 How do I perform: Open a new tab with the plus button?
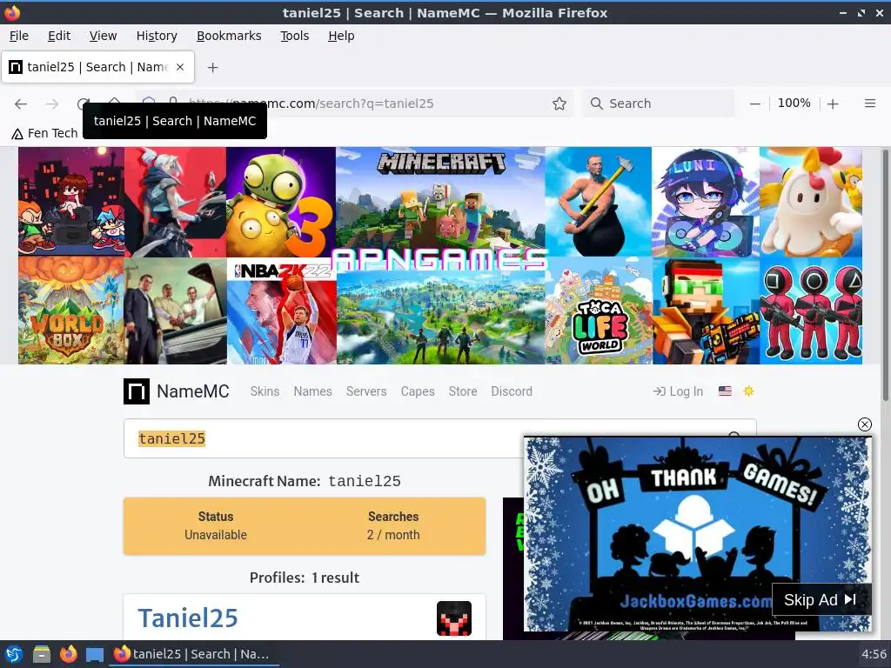tap(212, 68)
